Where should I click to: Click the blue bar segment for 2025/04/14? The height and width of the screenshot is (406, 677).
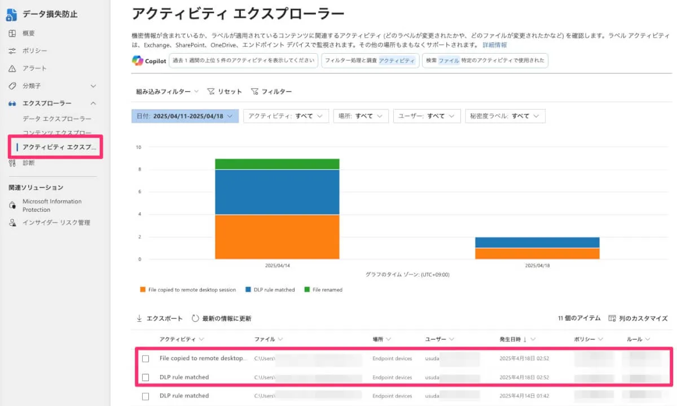point(278,192)
